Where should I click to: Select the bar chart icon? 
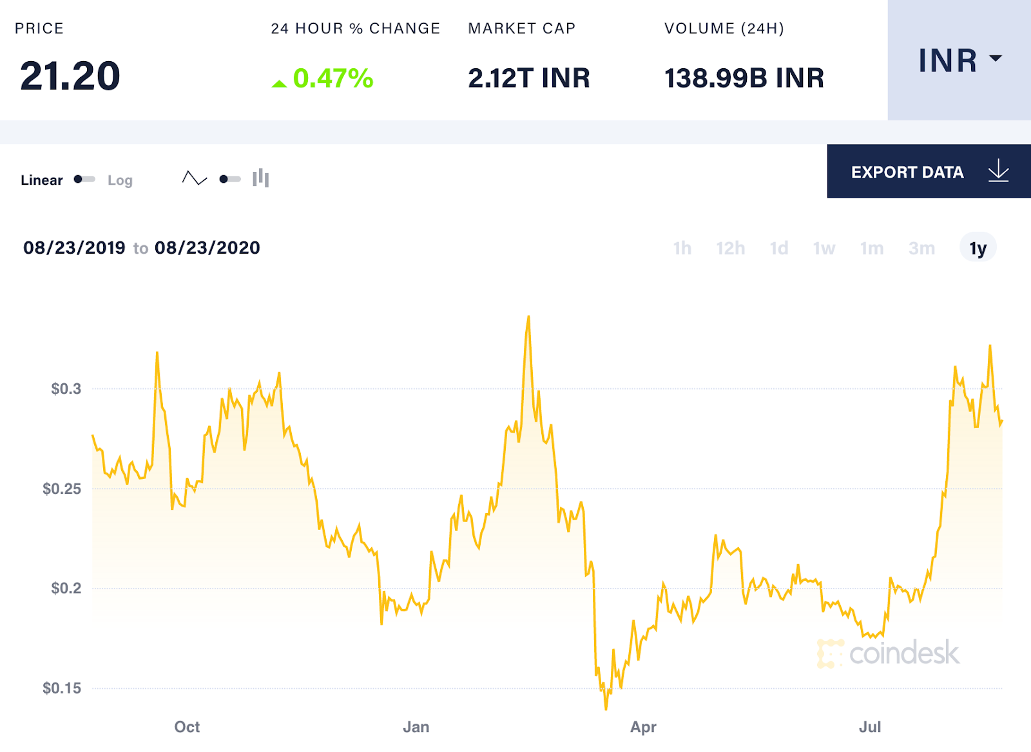tap(260, 178)
